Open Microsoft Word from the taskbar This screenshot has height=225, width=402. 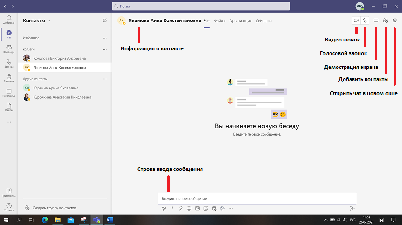coord(110,219)
